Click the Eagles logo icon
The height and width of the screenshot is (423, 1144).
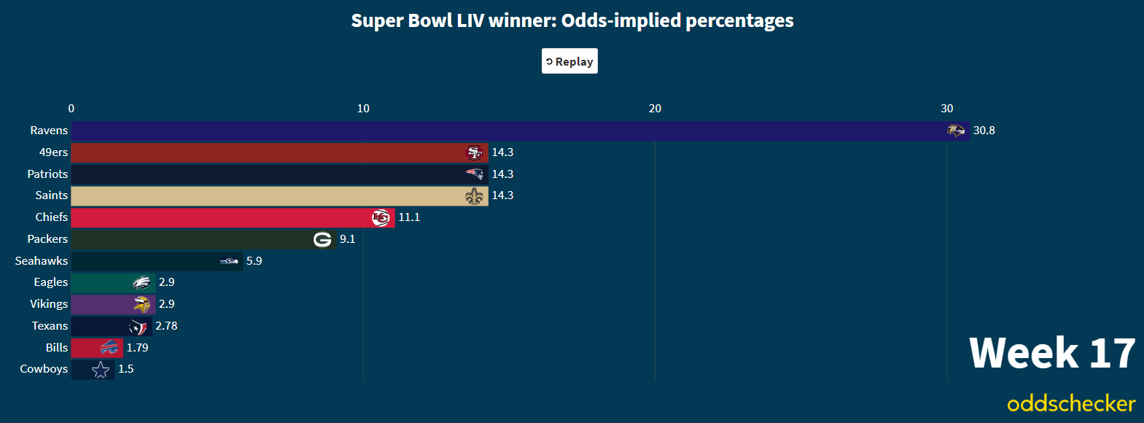click(x=141, y=282)
